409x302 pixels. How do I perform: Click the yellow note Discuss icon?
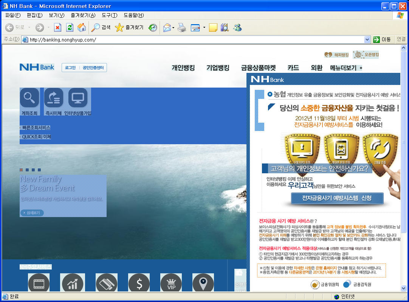pyautogui.click(x=213, y=27)
